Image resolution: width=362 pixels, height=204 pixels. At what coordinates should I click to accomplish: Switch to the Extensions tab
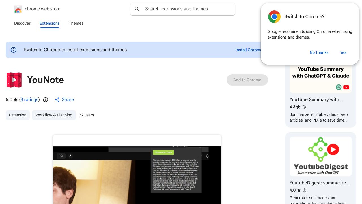49,23
